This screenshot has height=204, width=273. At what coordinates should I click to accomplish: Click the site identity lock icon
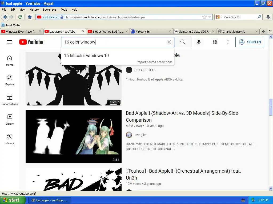coord(62,17)
